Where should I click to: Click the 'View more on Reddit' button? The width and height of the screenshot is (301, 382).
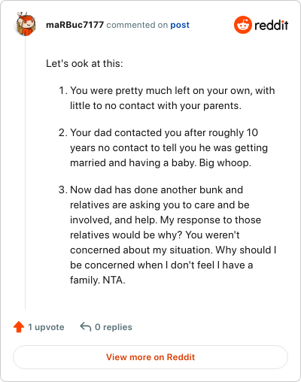[x=150, y=357]
